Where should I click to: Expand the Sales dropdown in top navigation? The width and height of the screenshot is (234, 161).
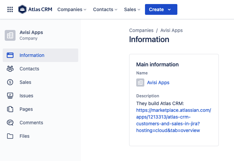coord(132,9)
